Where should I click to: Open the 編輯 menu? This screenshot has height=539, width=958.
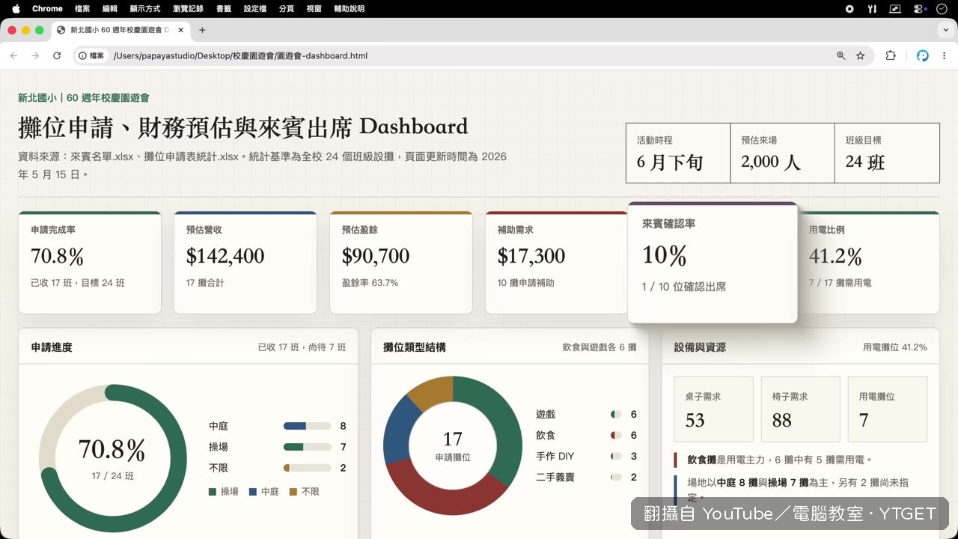110,9
